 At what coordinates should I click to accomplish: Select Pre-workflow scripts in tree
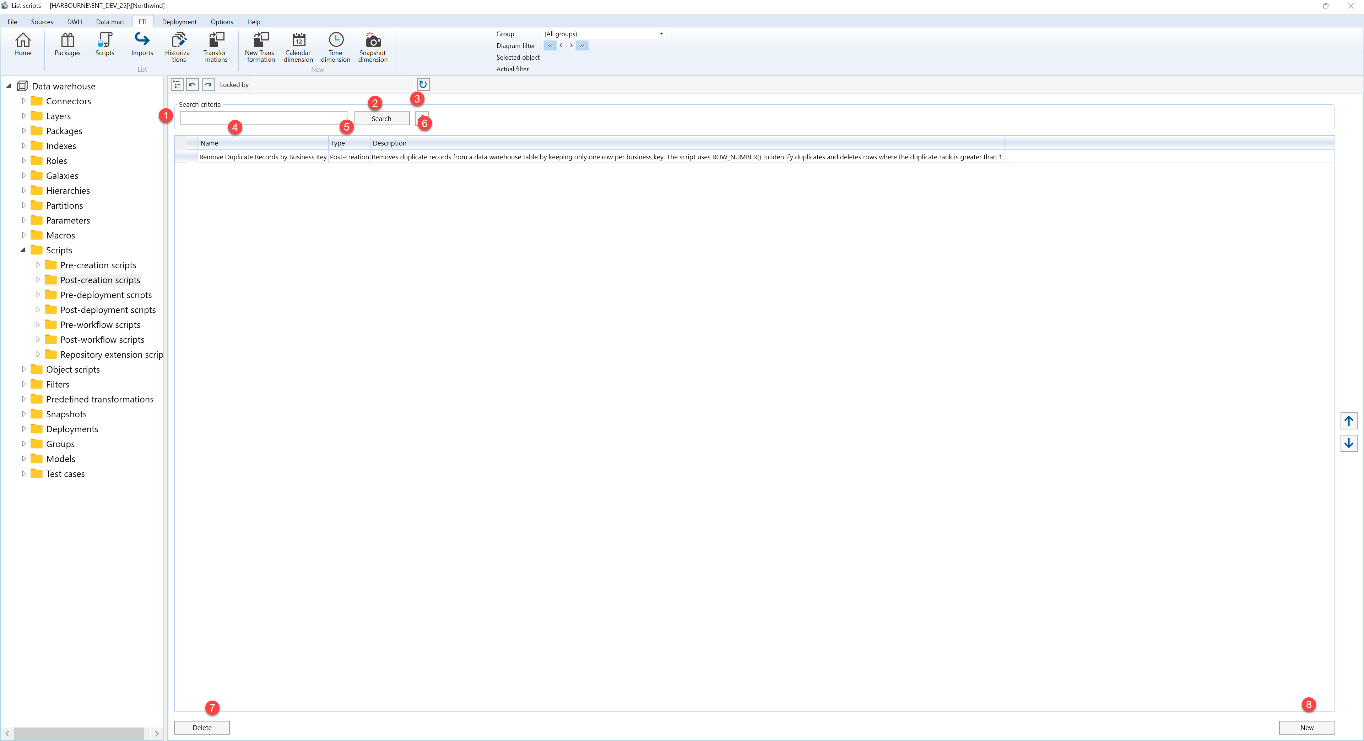(100, 324)
